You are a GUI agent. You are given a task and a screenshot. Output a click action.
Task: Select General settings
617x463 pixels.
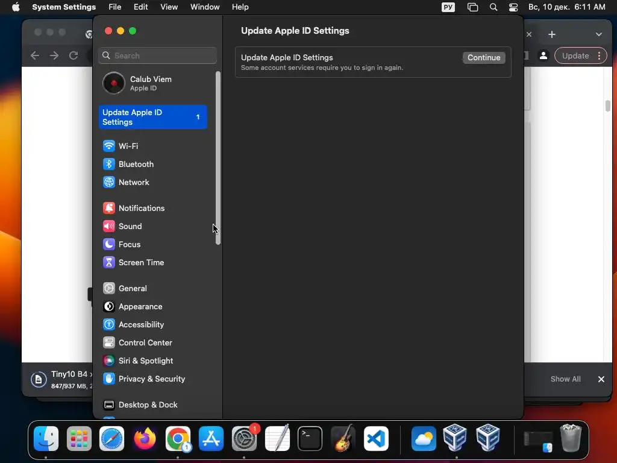coord(152,289)
